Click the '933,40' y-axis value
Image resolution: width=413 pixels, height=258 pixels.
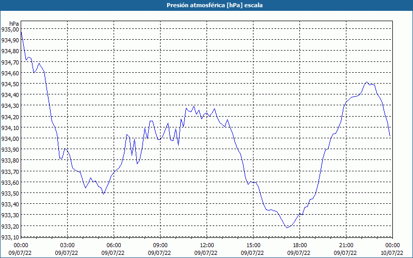(10, 204)
